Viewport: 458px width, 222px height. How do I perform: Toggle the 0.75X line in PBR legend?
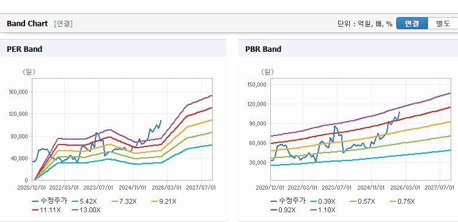402,201
